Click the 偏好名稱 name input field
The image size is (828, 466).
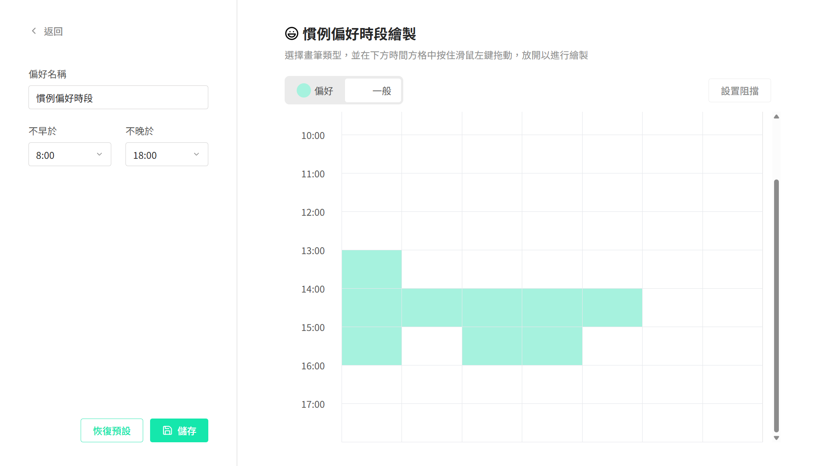(118, 97)
